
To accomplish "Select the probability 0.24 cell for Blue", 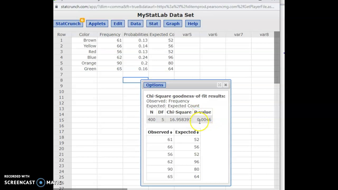I will tap(136, 57).
